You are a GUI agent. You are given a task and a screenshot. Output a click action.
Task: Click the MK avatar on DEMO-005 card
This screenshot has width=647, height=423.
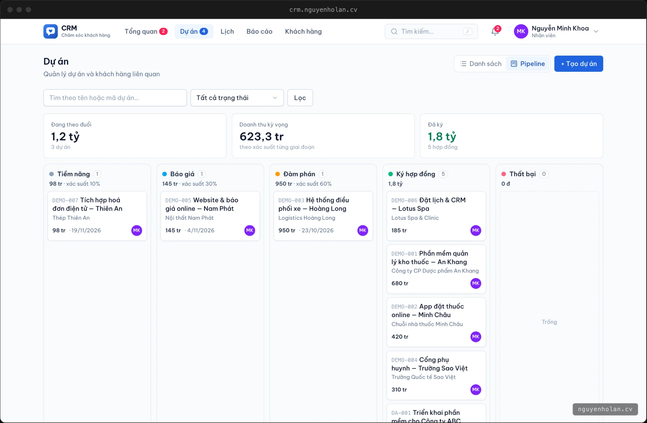point(250,230)
